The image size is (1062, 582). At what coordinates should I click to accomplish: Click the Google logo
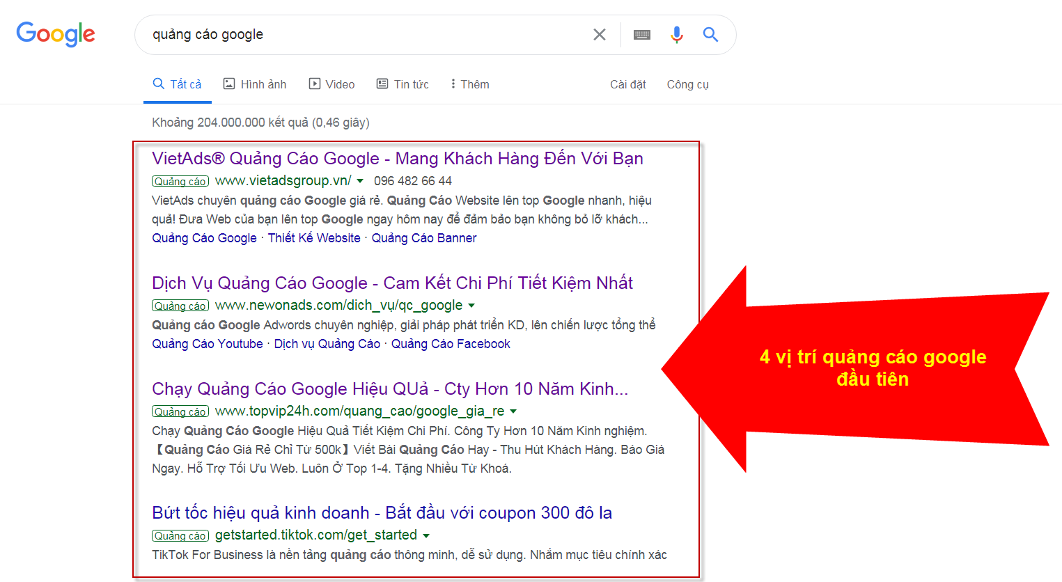tap(56, 34)
